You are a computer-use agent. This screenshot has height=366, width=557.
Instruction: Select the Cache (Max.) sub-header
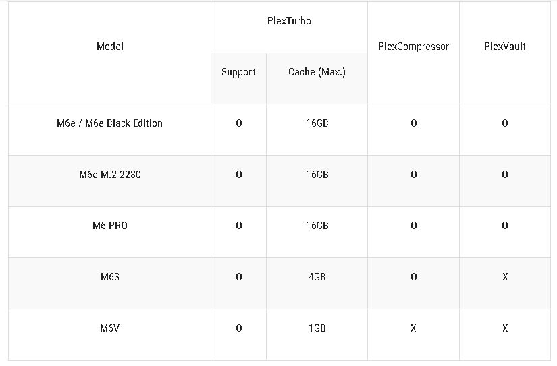coord(317,72)
